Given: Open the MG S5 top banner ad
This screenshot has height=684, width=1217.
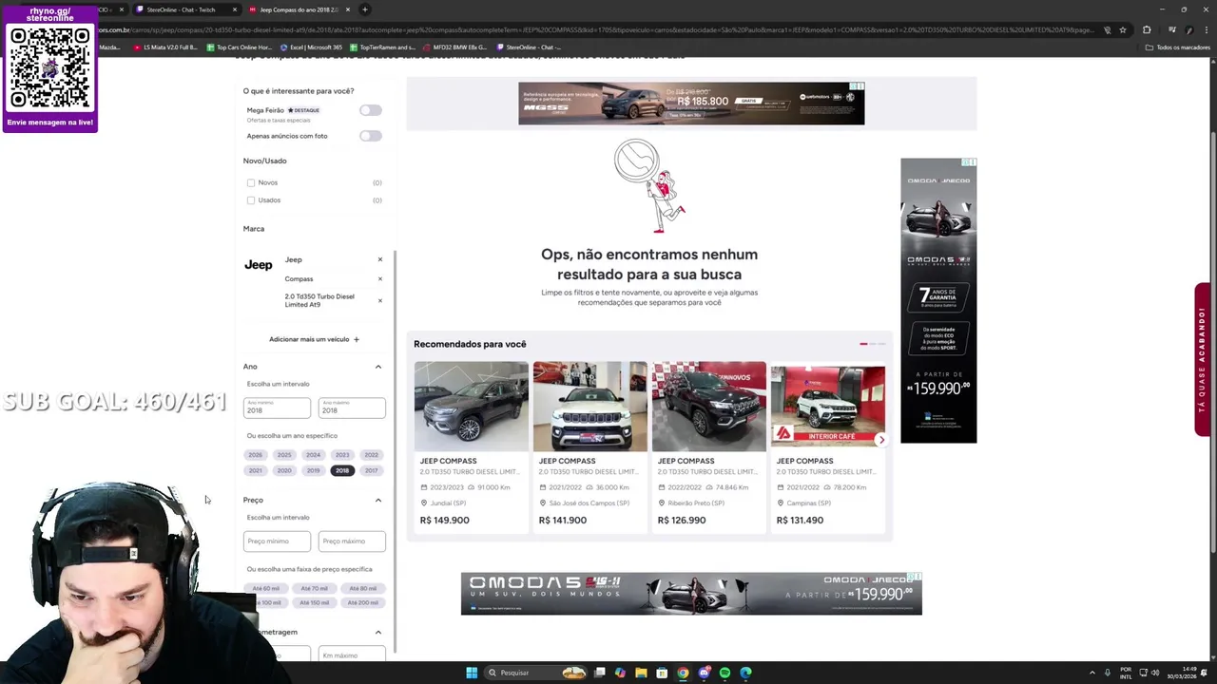Looking at the screenshot, I should (691, 104).
